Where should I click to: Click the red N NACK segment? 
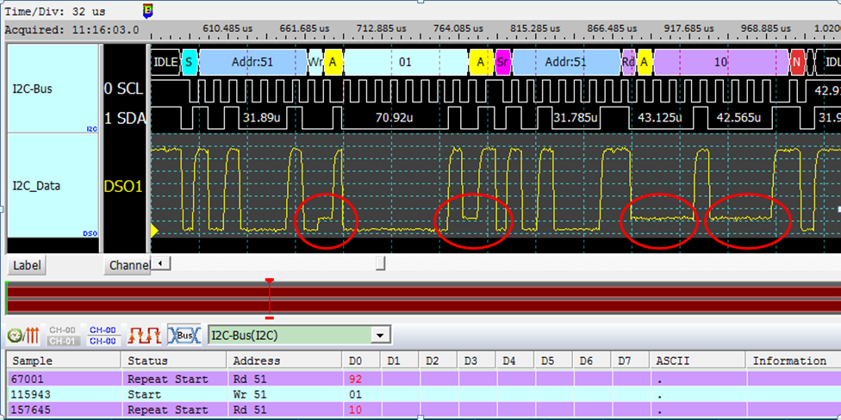point(796,62)
